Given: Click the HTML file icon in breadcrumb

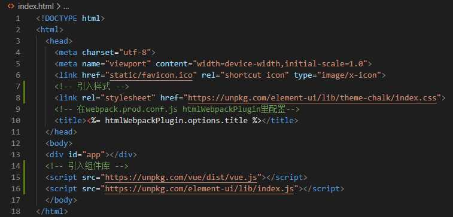Looking at the screenshot, I should pyautogui.click(x=11, y=6).
